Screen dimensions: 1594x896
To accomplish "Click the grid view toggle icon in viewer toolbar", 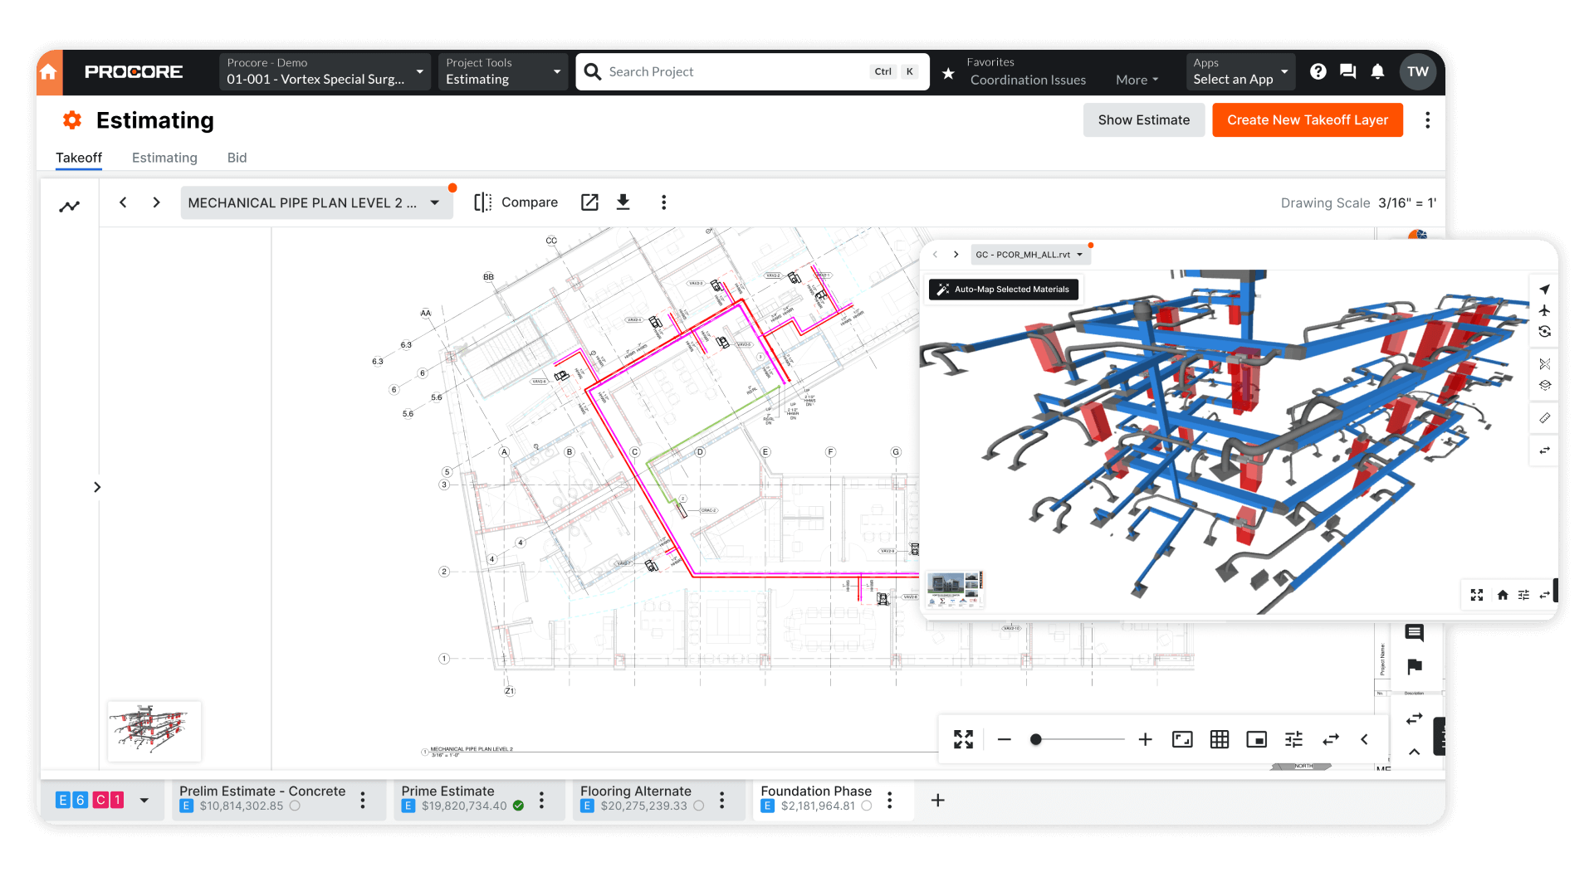I will point(1219,738).
